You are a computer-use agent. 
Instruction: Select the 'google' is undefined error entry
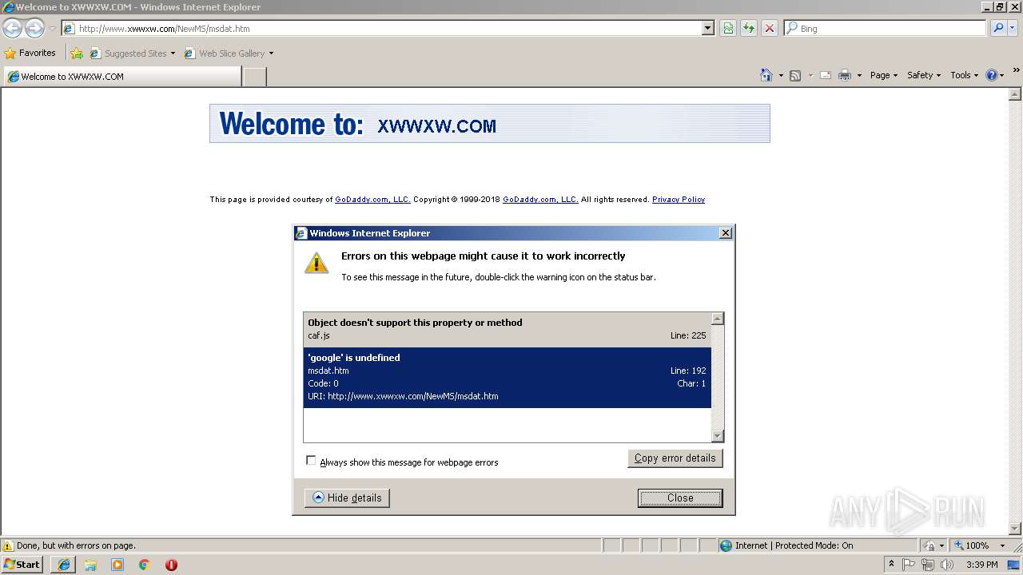coord(507,377)
